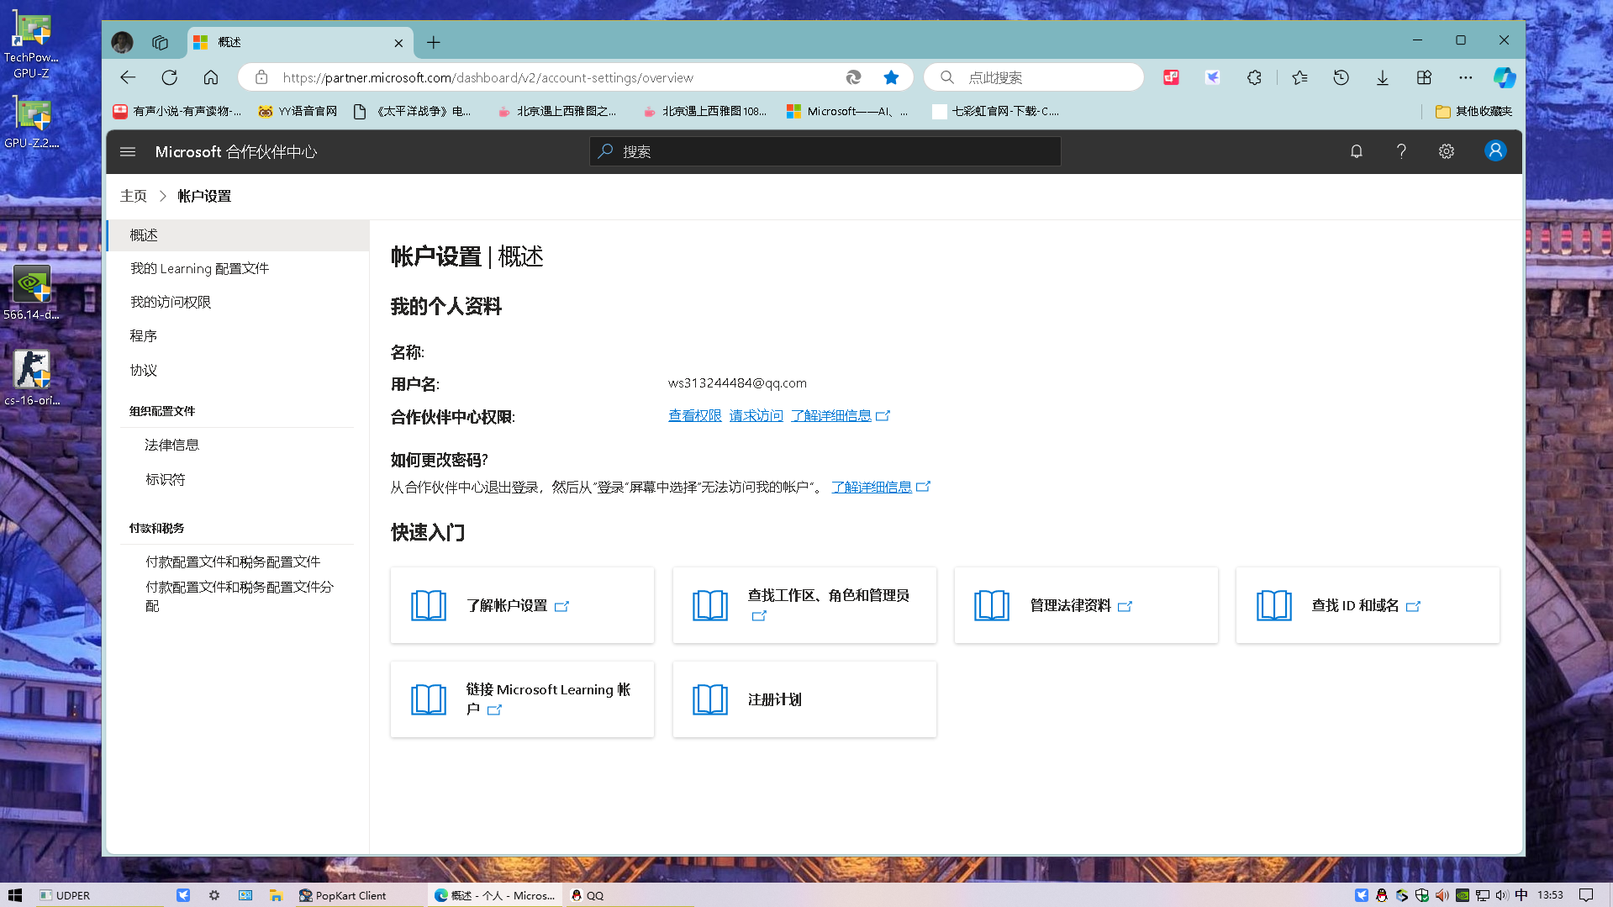Open the Windows Start button
Viewport: 1613px width, 907px height.
tap(15, 895)
